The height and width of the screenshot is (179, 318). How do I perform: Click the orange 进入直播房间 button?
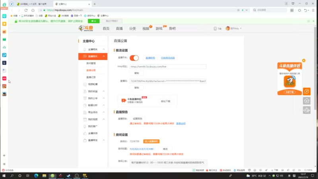pos(151,141)
